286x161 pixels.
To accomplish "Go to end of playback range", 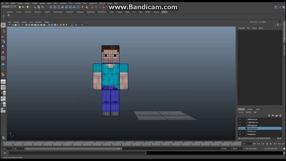I will click(x=283, y=144).
